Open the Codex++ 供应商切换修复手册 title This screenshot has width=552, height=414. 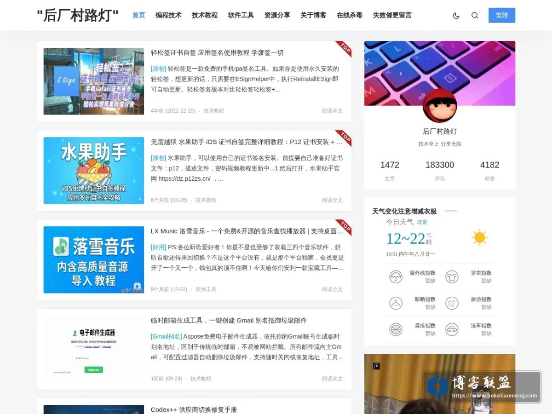pyautogui.click(x=194, y=409)
